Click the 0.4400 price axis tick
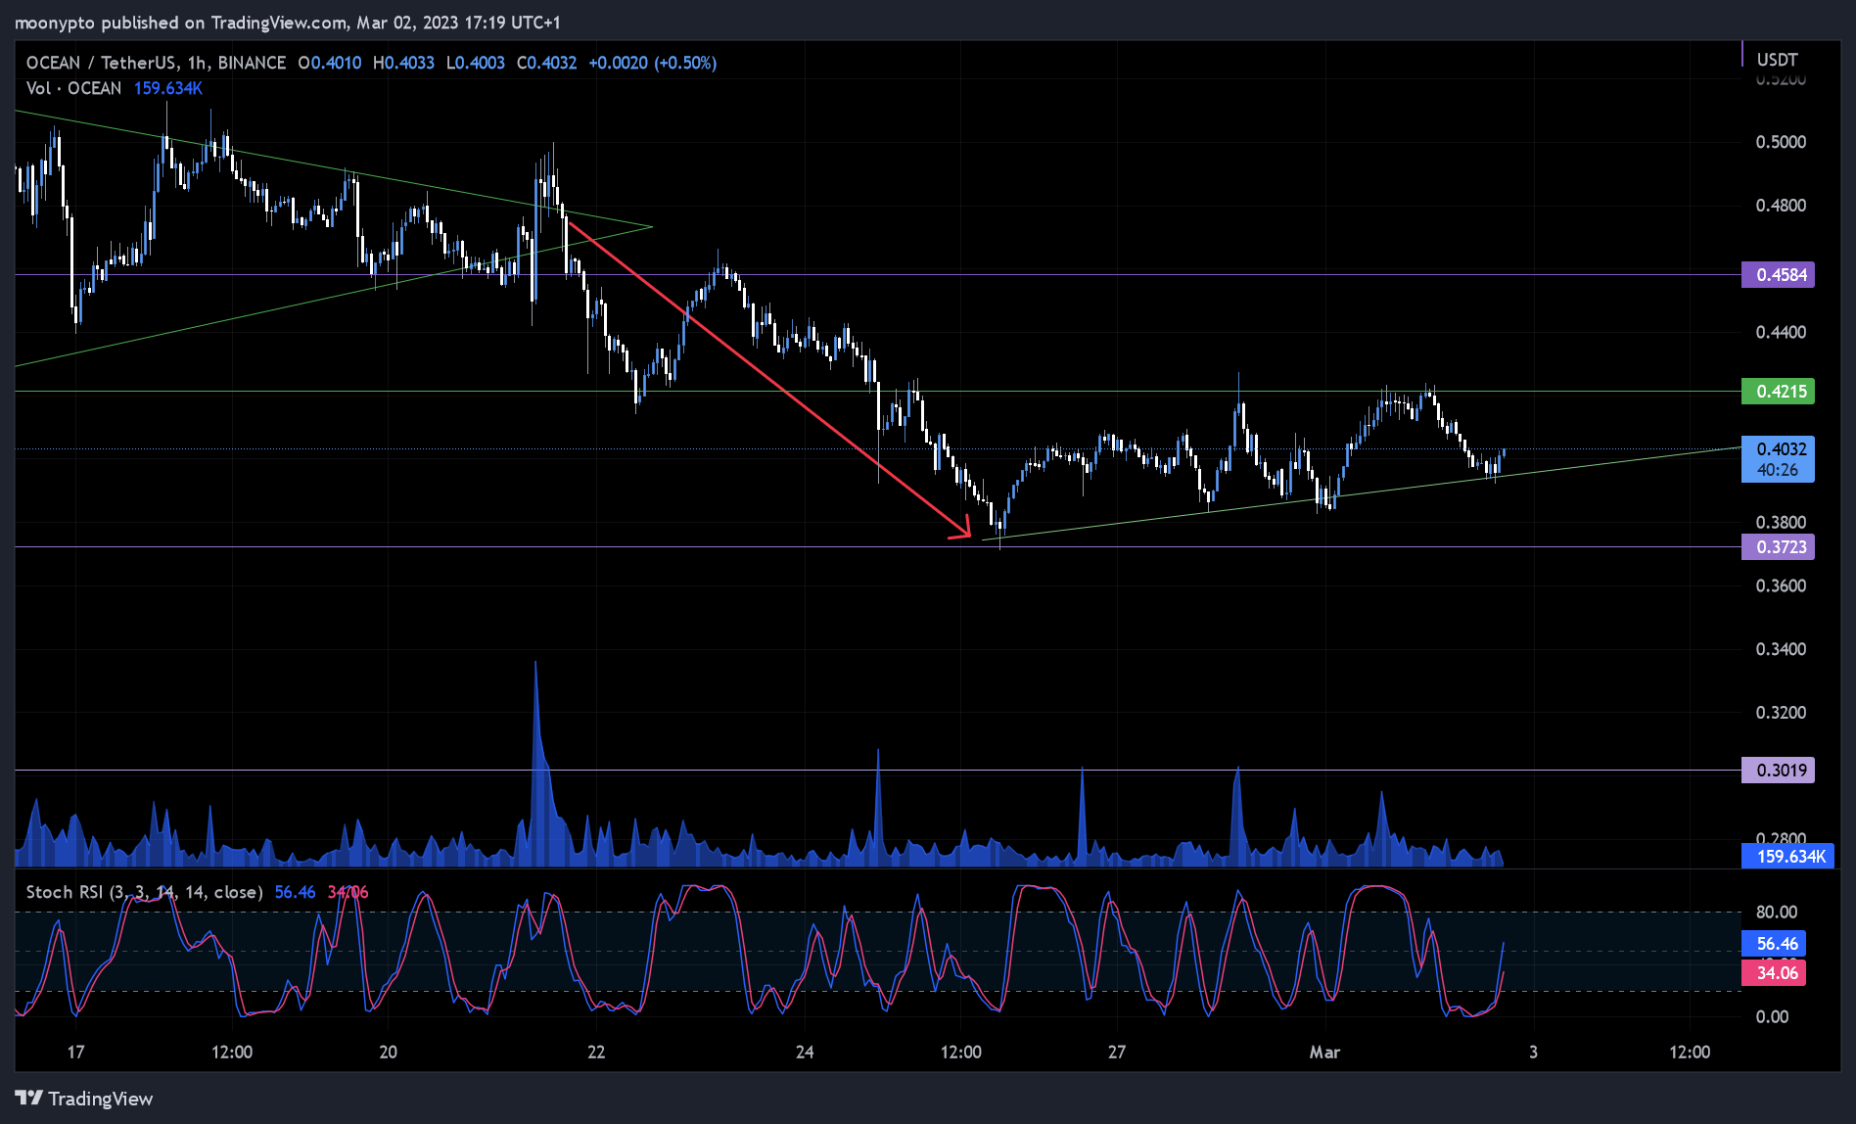The image size is (1856, 1124). point(1781,332)
